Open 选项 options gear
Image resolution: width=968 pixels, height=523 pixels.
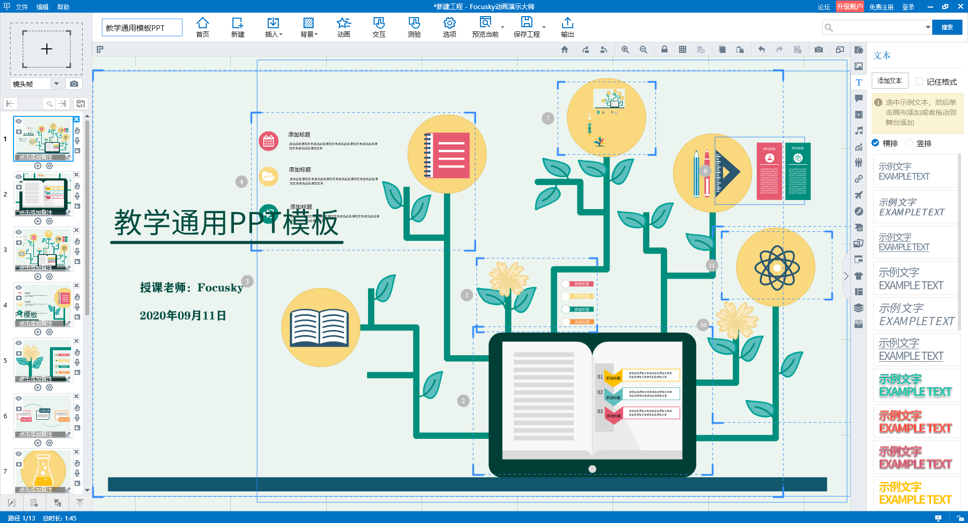click(x=449, y=27)
